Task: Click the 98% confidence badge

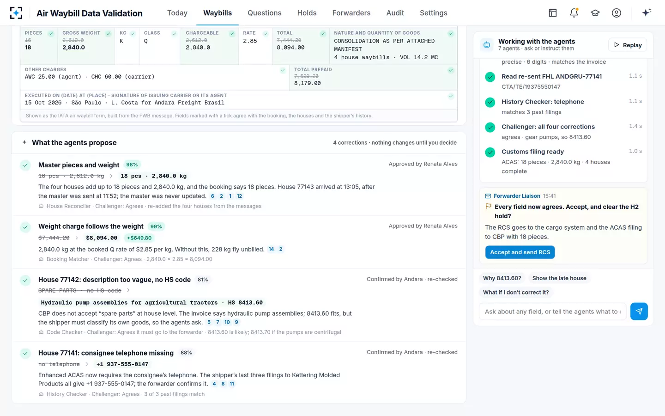Action: [x=132, y=165]
